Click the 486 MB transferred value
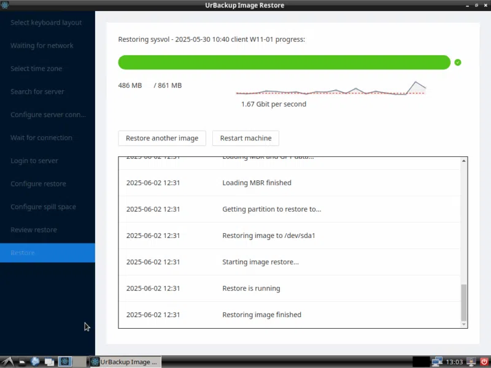 130,85
